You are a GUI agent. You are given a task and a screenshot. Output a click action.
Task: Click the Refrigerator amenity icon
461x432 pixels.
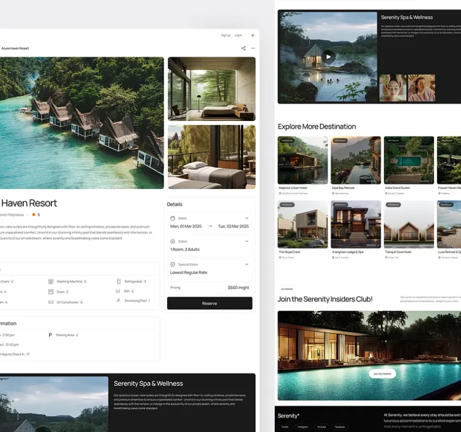119,282
